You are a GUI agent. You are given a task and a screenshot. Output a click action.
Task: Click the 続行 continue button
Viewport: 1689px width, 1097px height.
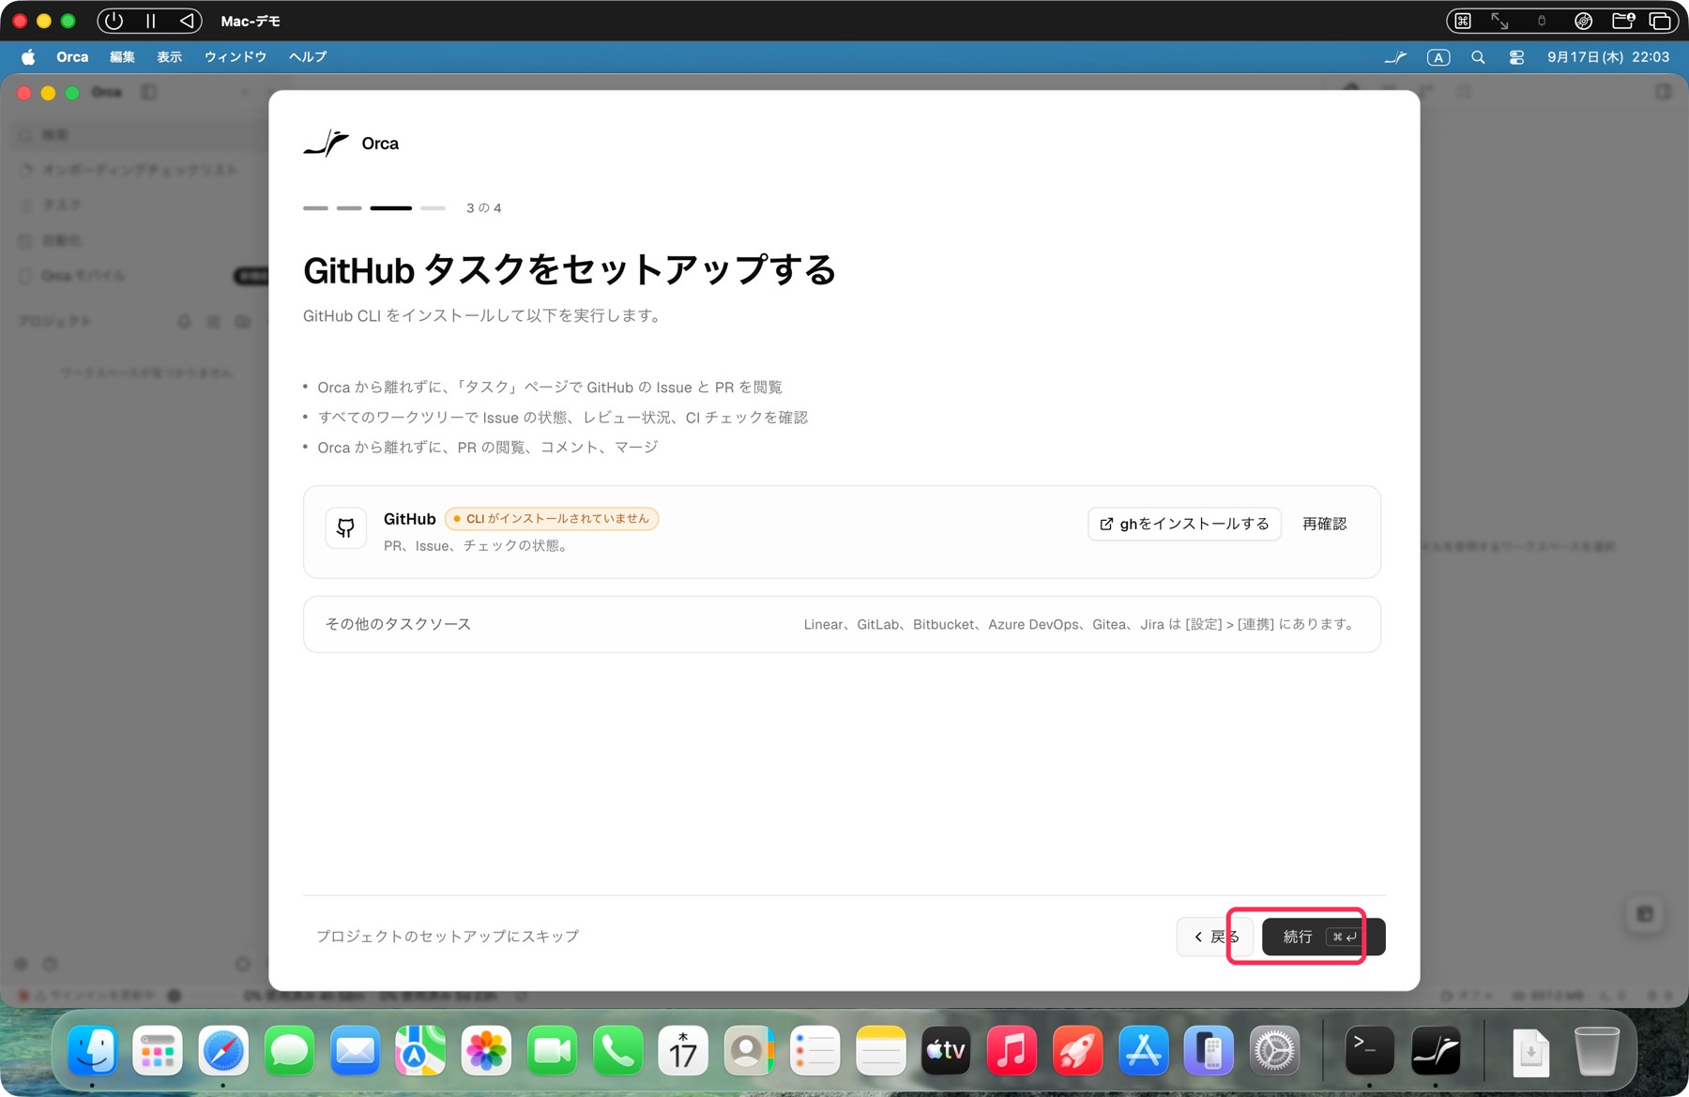click(1323, 937)
